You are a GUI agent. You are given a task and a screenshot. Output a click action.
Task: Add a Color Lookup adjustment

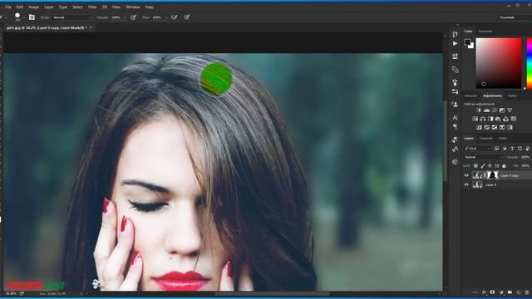tap(514, 119)
